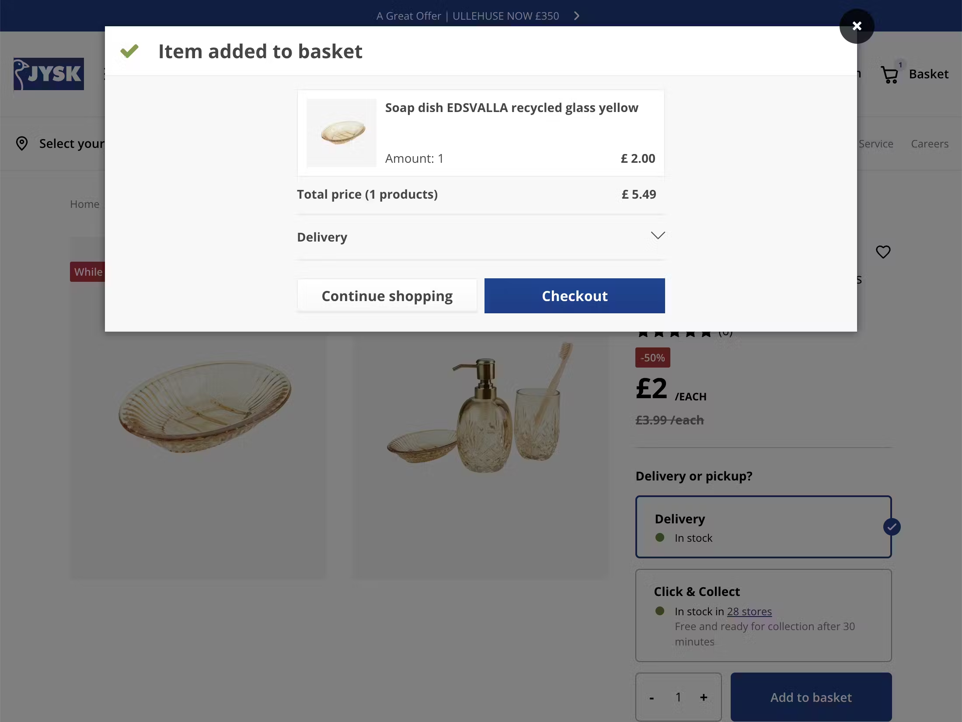
Task: Open the Careers menu link
Action: point(929,144)
